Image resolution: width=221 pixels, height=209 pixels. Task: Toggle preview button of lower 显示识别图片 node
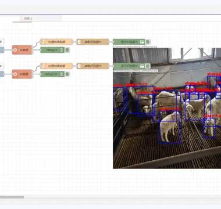[x=148, y=66]
